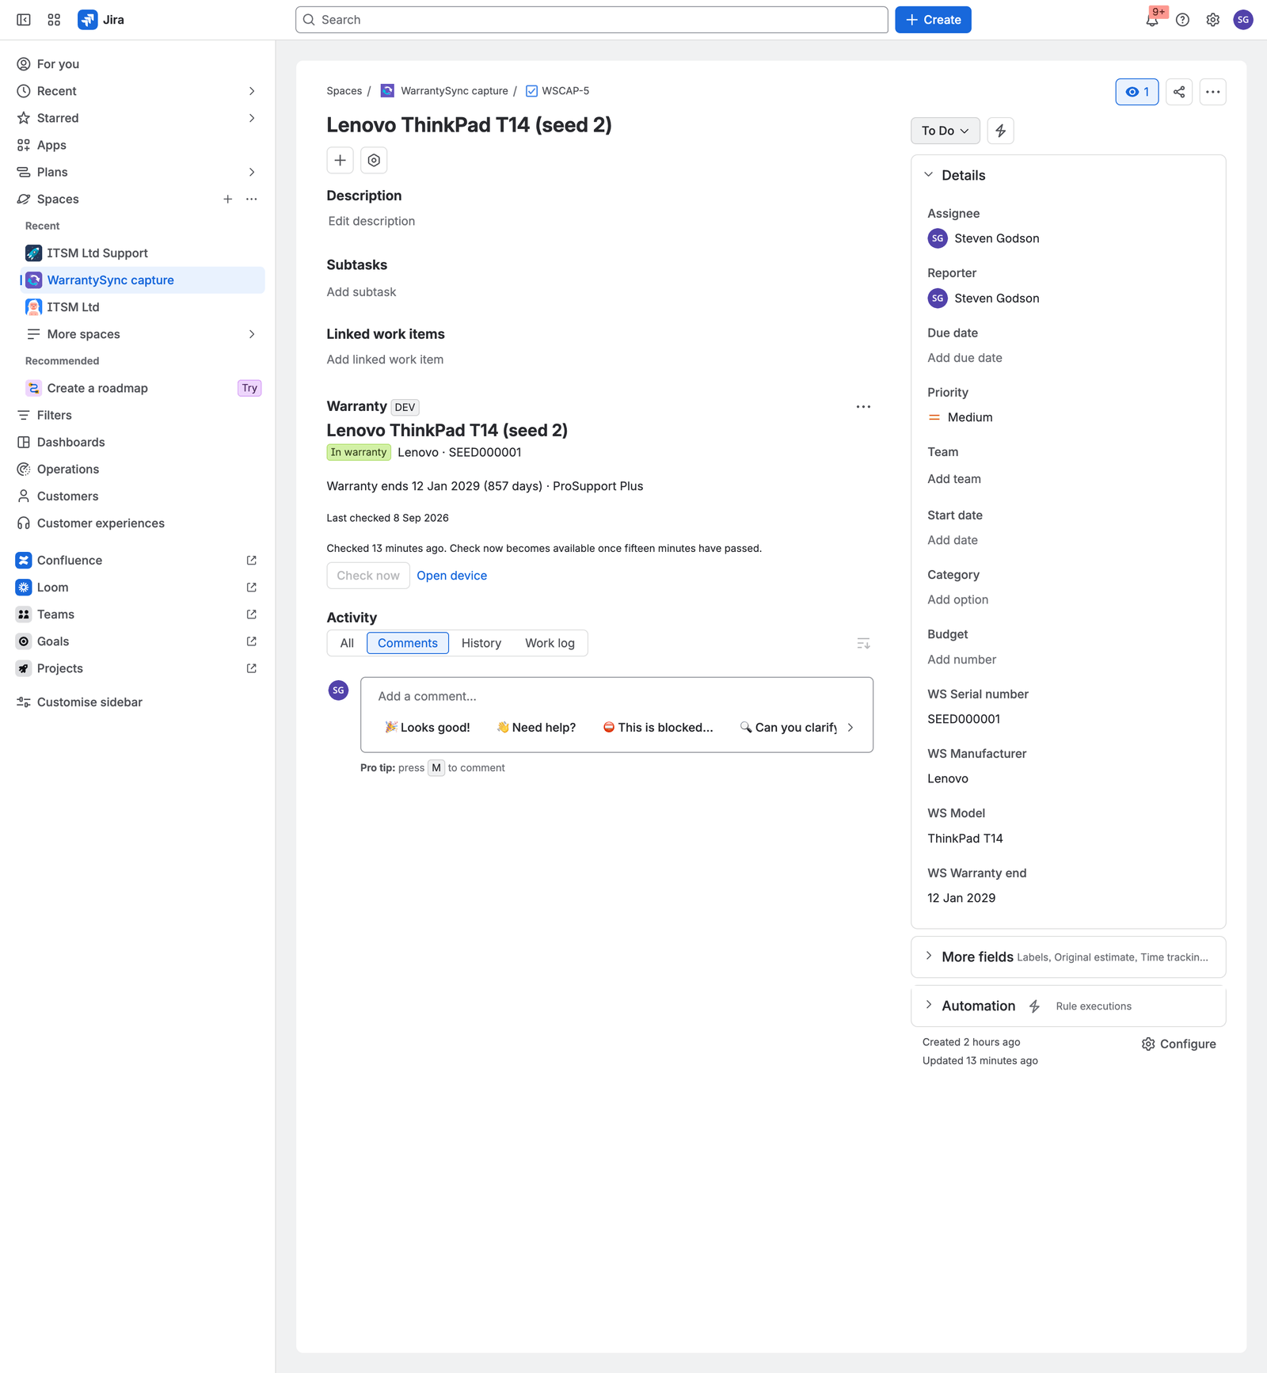Open the Warranty panel ellipsis menu

863,407
